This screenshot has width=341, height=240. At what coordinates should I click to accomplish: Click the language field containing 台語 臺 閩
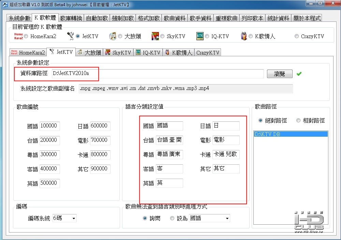[169, 140]
